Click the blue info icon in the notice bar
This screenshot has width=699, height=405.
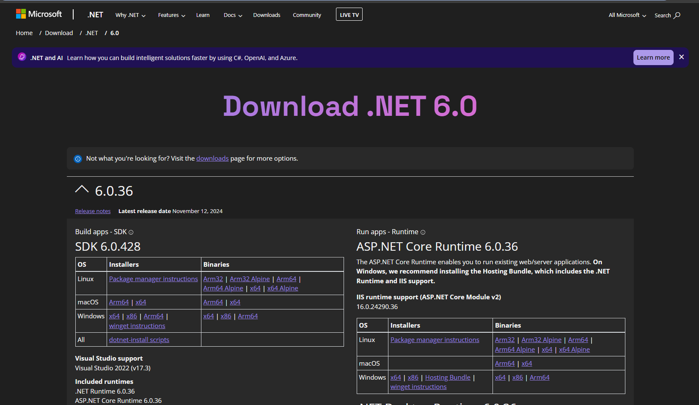pyautogui.click(x=78, y=159)
